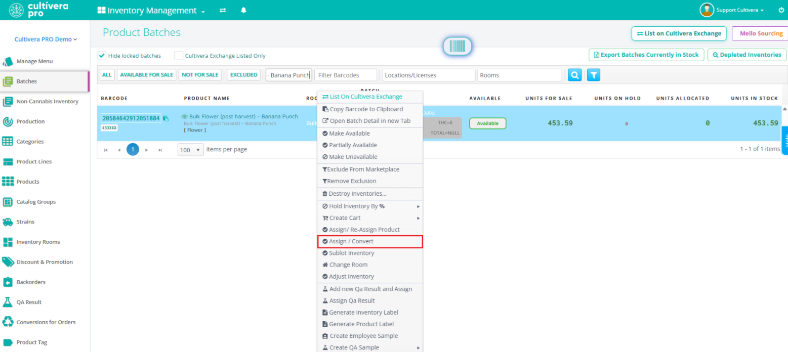788x352 pixels.
Task: Toggle NOT FOR SALE filter
Action: [200, 75]
